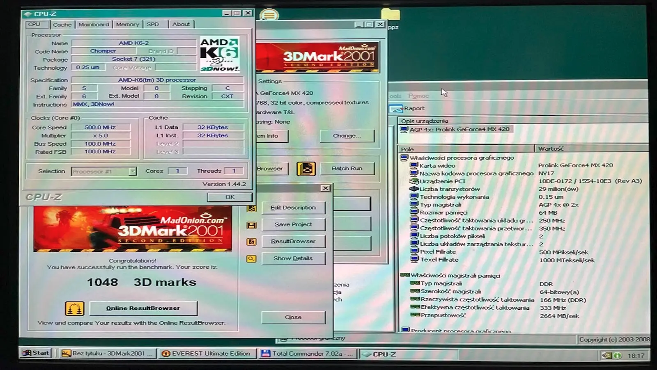Click the Image Quality Browser button in 3DMark
The height and width of the screenshot is (370, 657).
(x=272, y=169)
